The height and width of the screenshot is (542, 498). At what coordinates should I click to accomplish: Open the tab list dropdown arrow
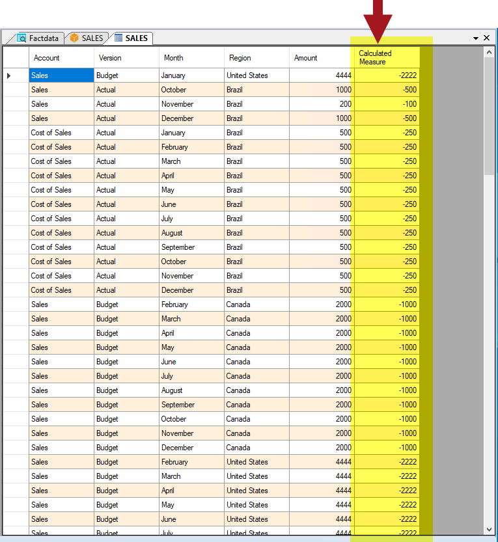click(476, 38)
